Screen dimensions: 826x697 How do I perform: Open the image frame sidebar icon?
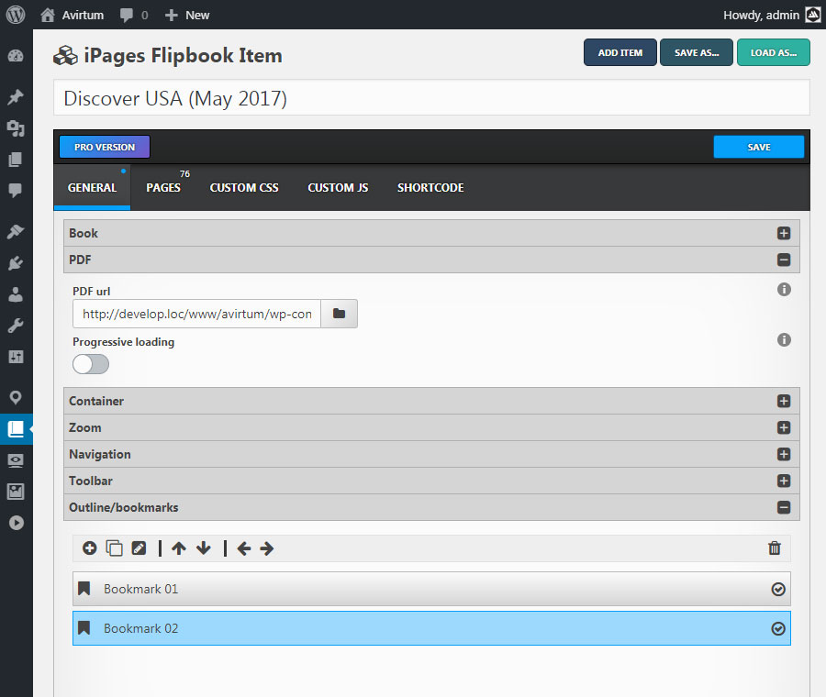(x=16, y=492)
